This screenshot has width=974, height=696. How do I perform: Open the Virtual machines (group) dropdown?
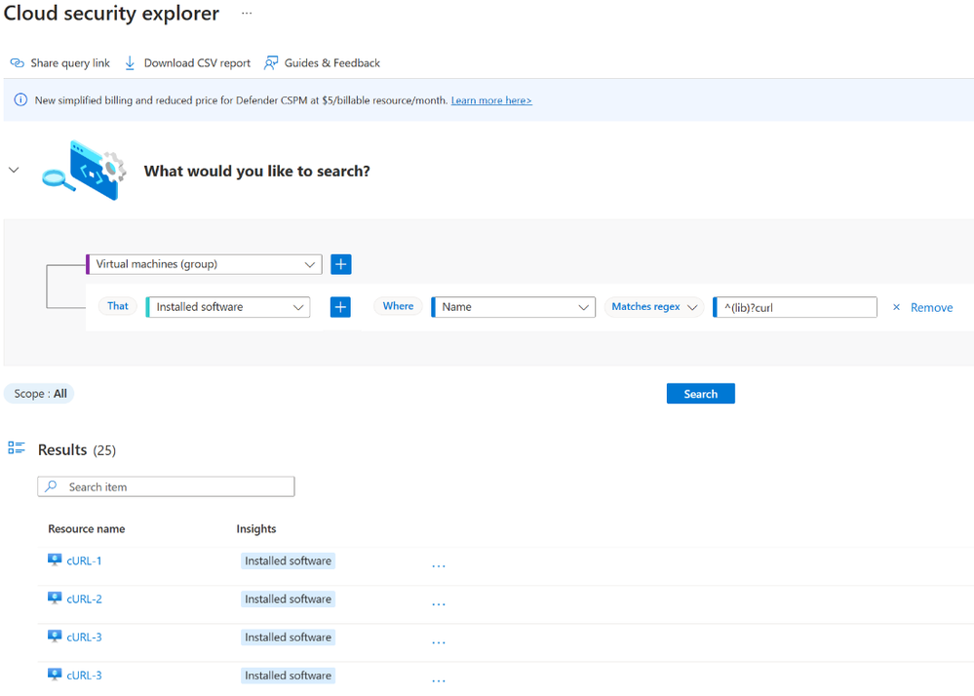tap(204, 264)
